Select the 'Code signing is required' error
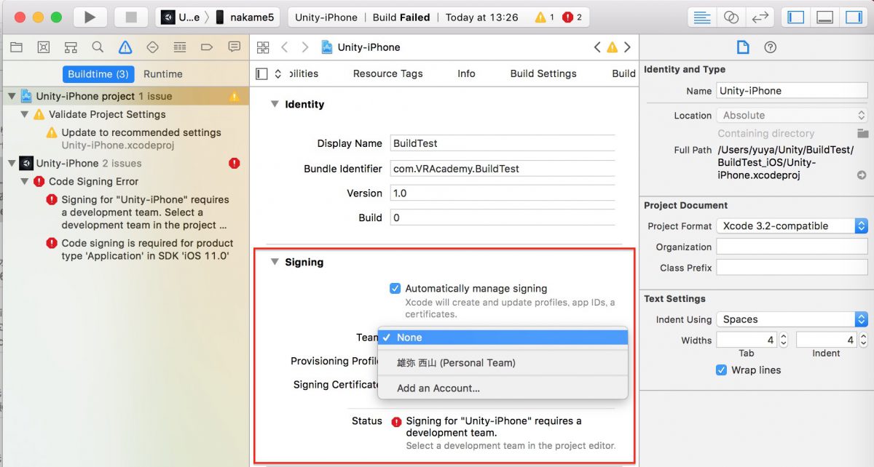This screenshot has height=467, width=874. (x=148, y=250)
